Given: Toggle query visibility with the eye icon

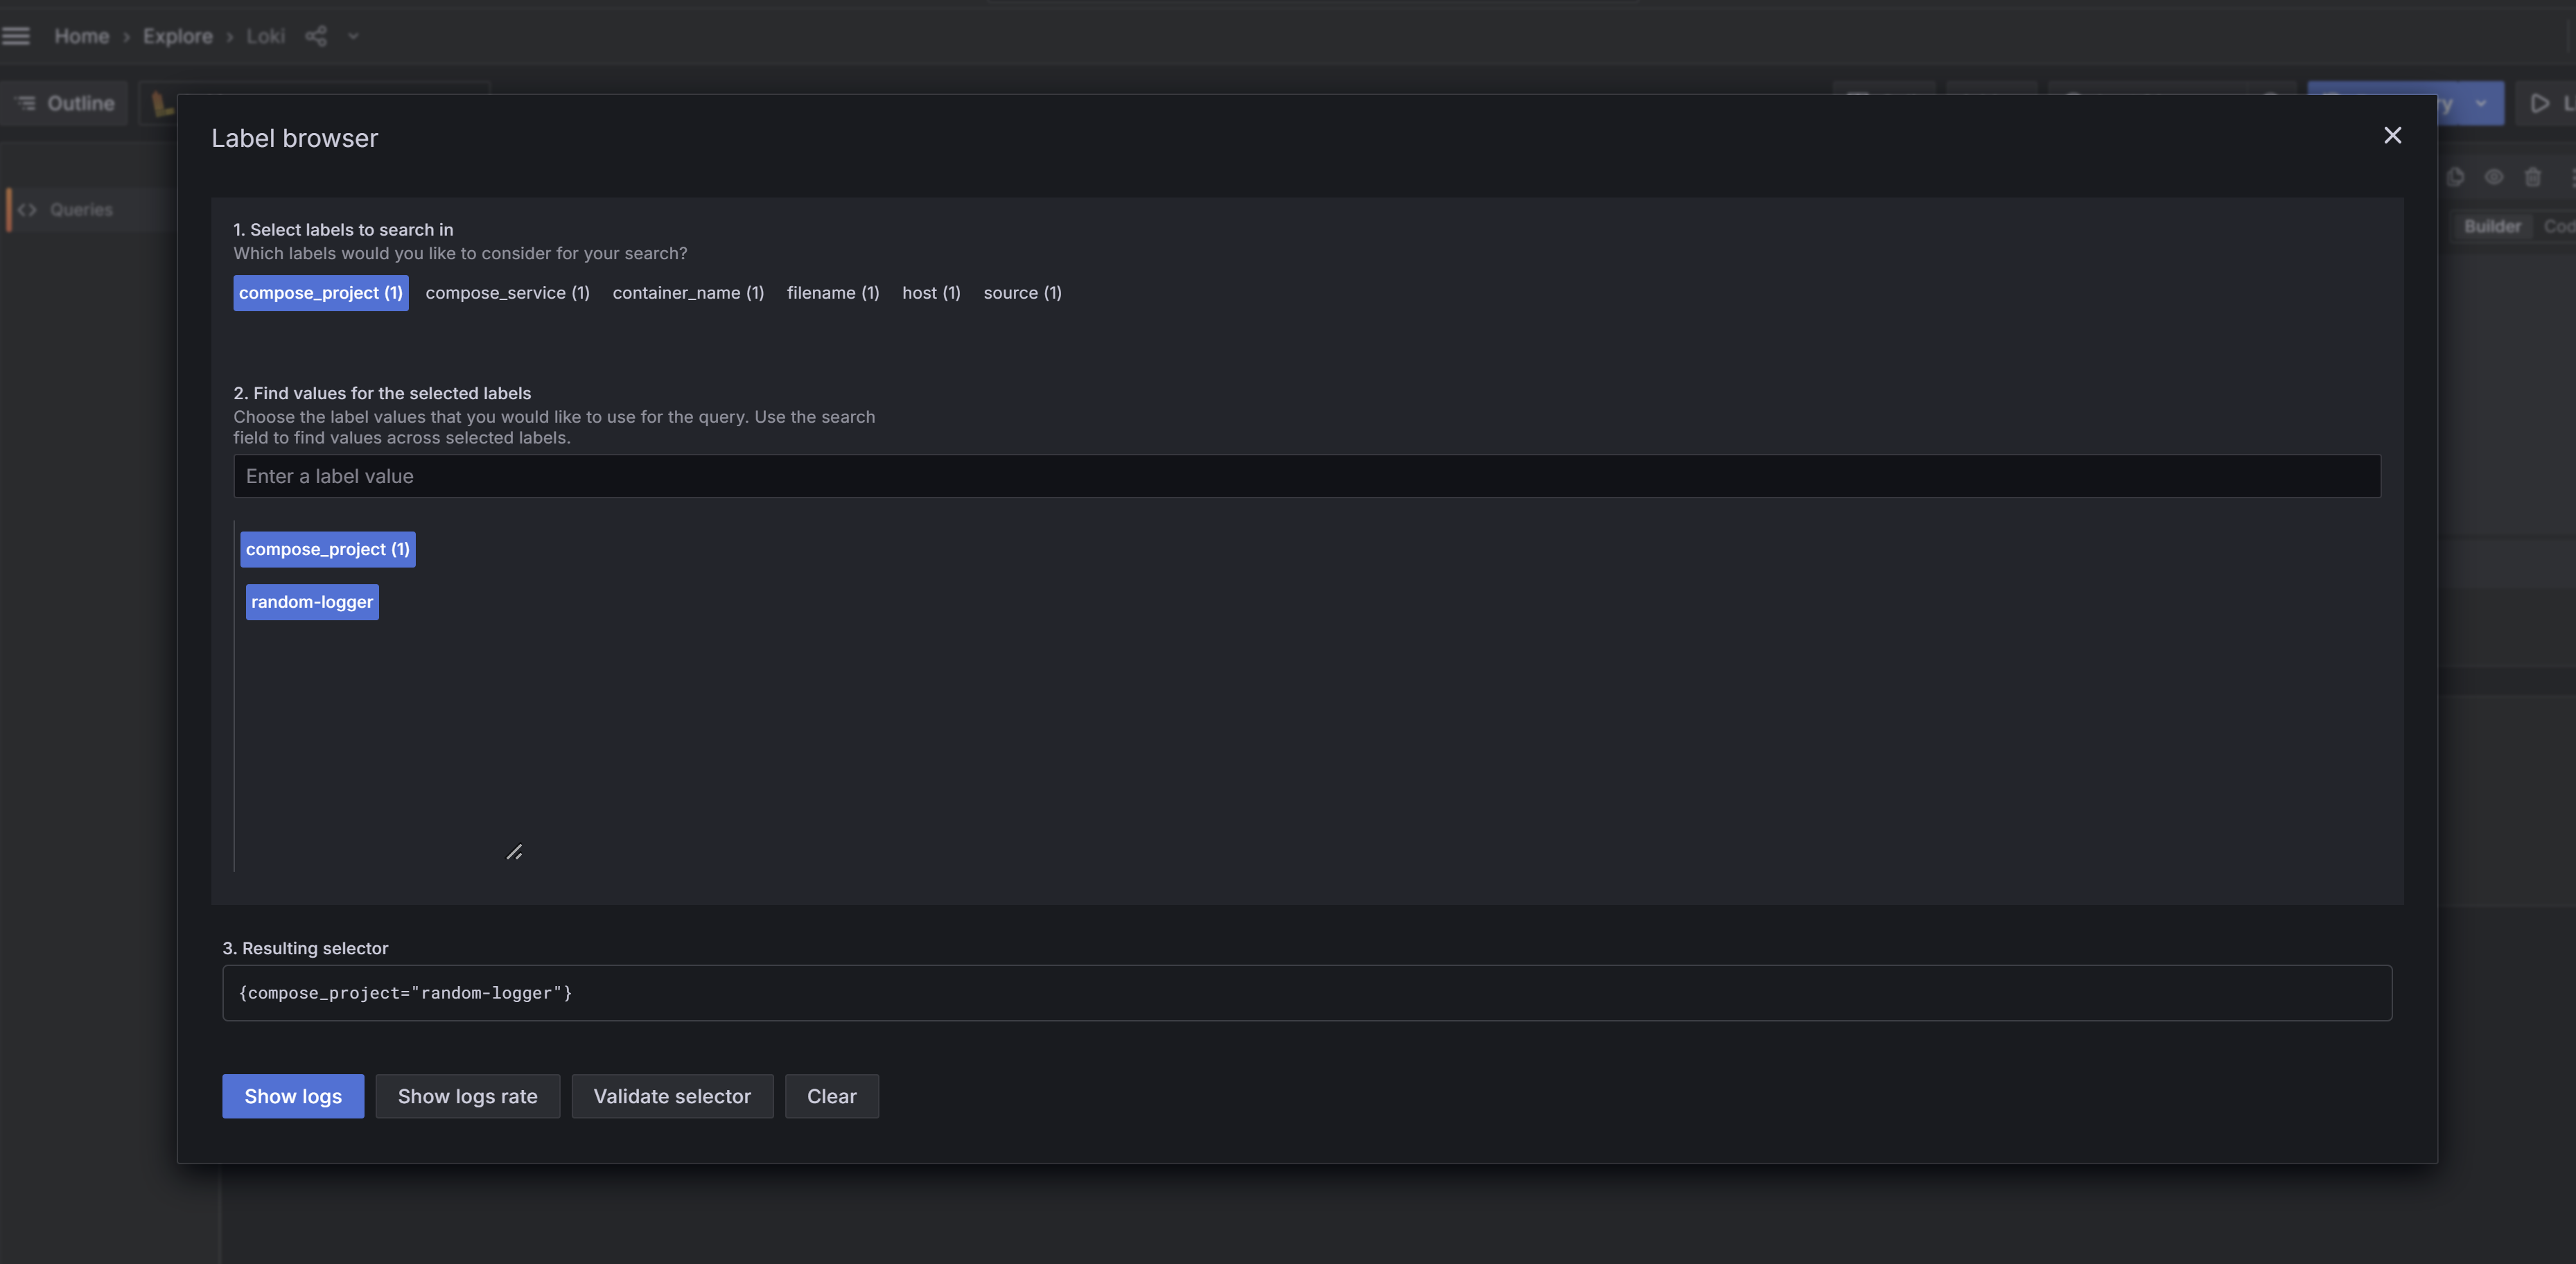Looking at the screenshot, I should click(x=2494, y=177).
